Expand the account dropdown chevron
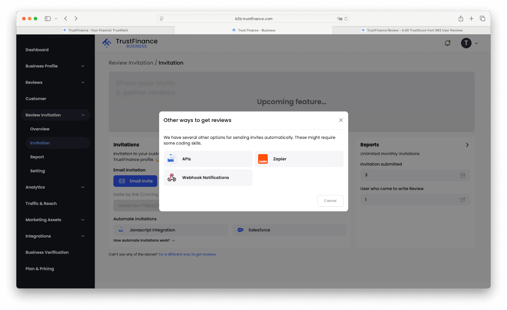This screenshot has width=507, height=310. (477, 43)
